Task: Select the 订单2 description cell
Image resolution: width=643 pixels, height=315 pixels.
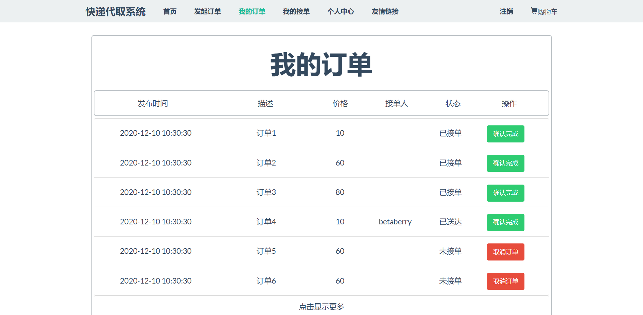Action: [x=266, y=163]
